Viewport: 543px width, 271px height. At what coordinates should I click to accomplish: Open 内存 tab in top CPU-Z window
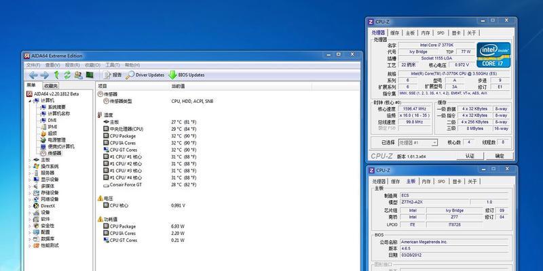[x=426, y=33]
